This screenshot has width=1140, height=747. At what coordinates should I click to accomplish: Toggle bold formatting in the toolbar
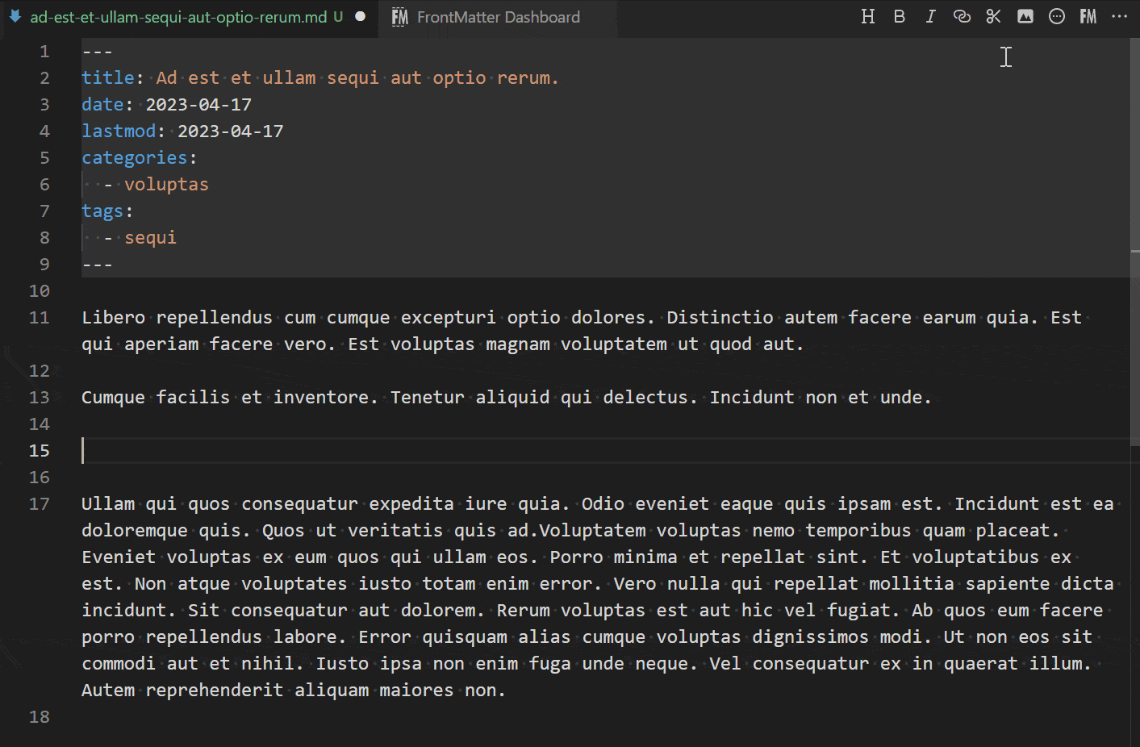click(899, 17)
